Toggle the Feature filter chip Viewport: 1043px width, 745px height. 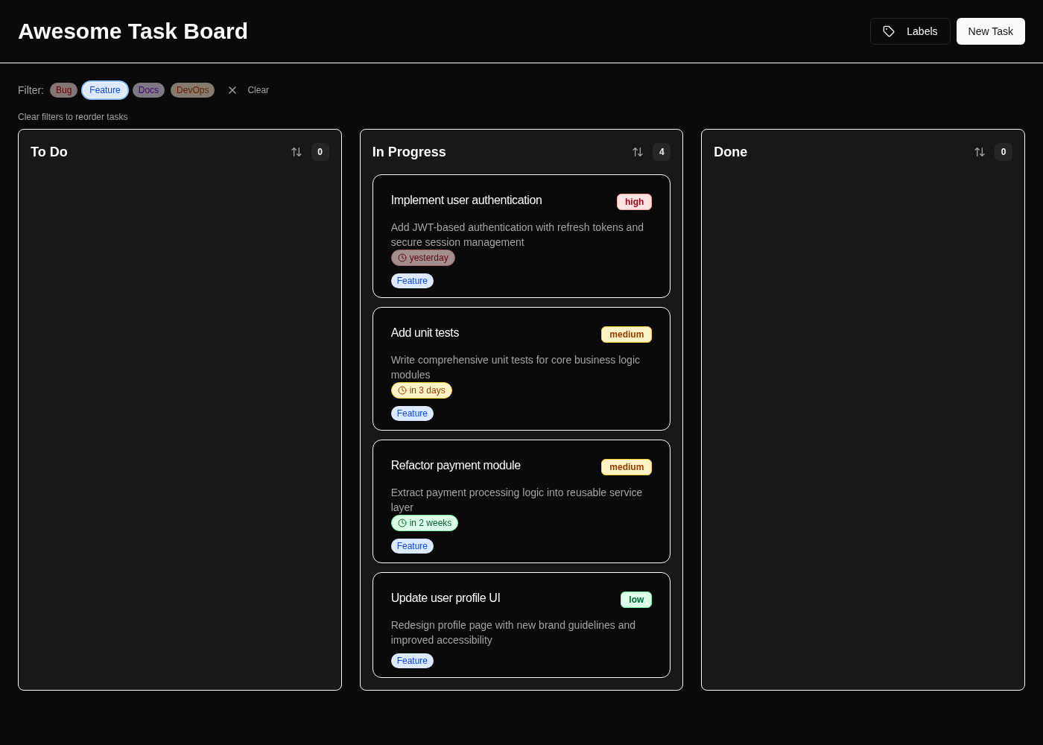(105, 90)
